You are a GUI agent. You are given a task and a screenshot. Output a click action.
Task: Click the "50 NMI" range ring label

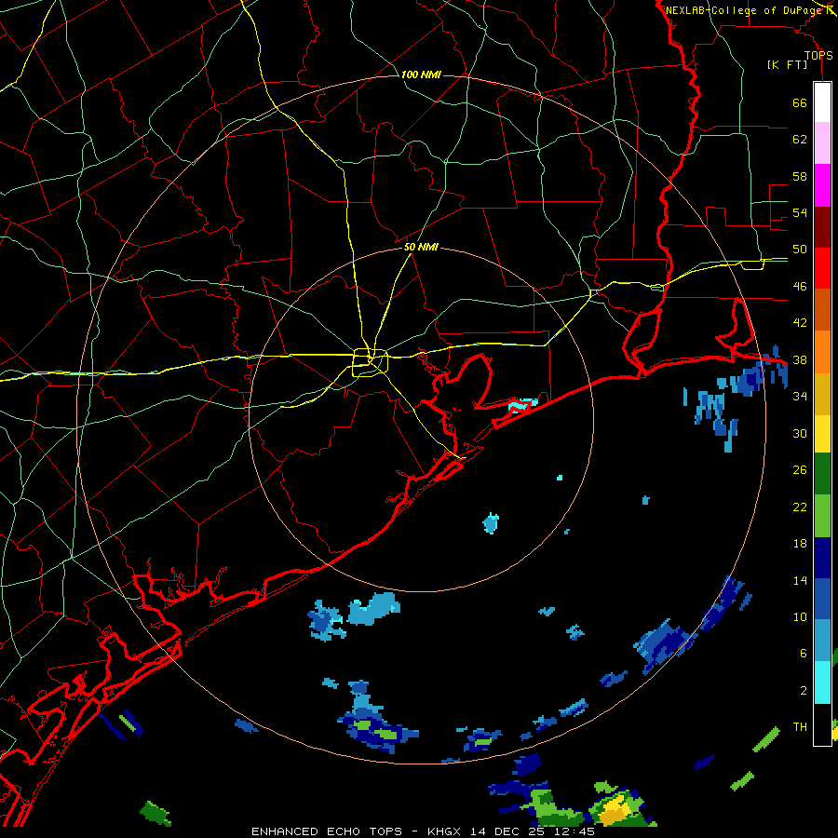(421, 247)
